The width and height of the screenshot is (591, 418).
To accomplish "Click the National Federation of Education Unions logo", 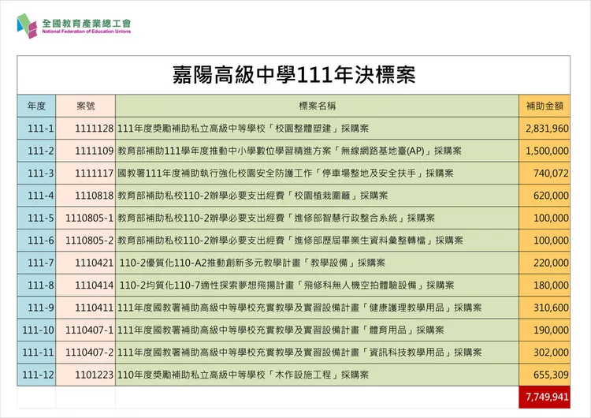I will coord(74,26).
